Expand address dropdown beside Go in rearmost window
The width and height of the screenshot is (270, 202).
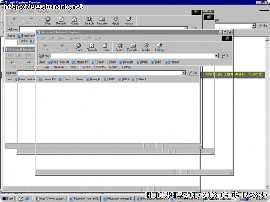point(254,26)
